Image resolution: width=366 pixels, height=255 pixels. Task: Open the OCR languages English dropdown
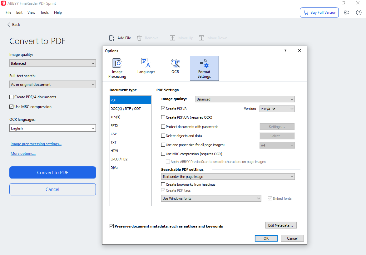(52, 128)
